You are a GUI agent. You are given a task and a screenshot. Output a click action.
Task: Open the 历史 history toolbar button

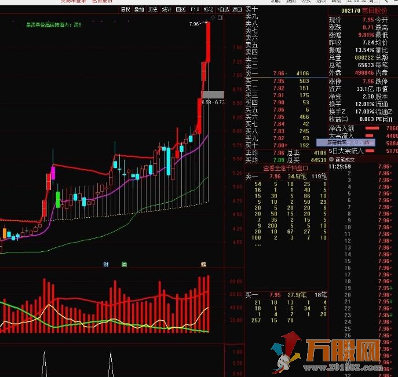pyautogui.click(x=153, y=10)
